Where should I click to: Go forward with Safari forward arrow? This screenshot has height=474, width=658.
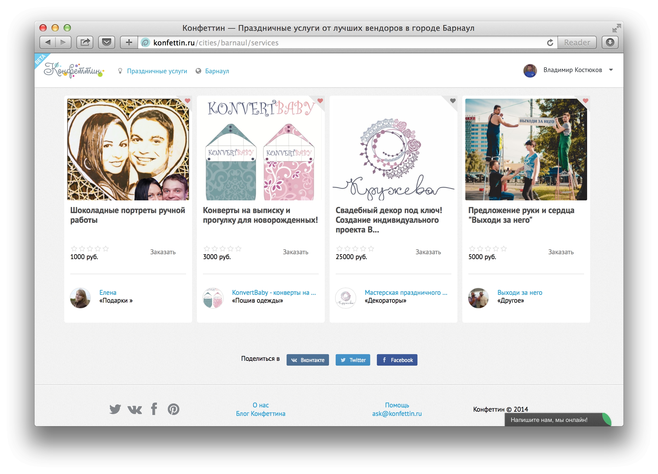pyautogui.click(x=63, y=42)
